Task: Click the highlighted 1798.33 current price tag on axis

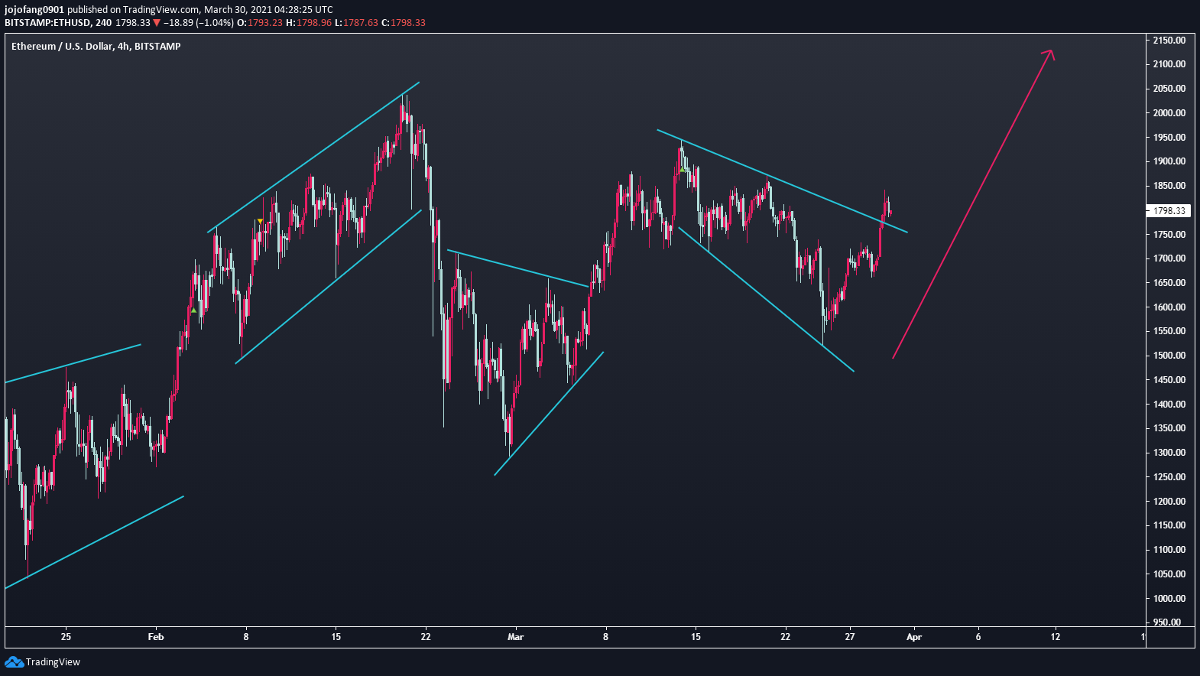Action: point(1169,211)
